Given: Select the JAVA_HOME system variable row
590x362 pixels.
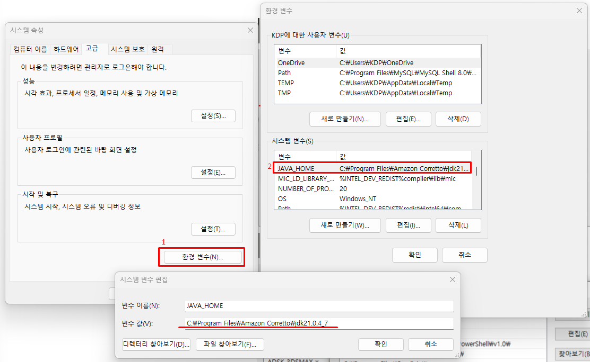Looking at the screenshot, I should click(x=372, y=169).
